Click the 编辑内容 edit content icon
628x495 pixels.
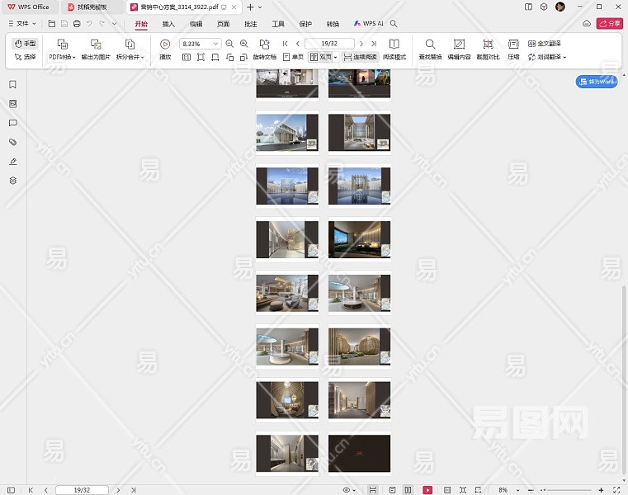coord(460,44)
